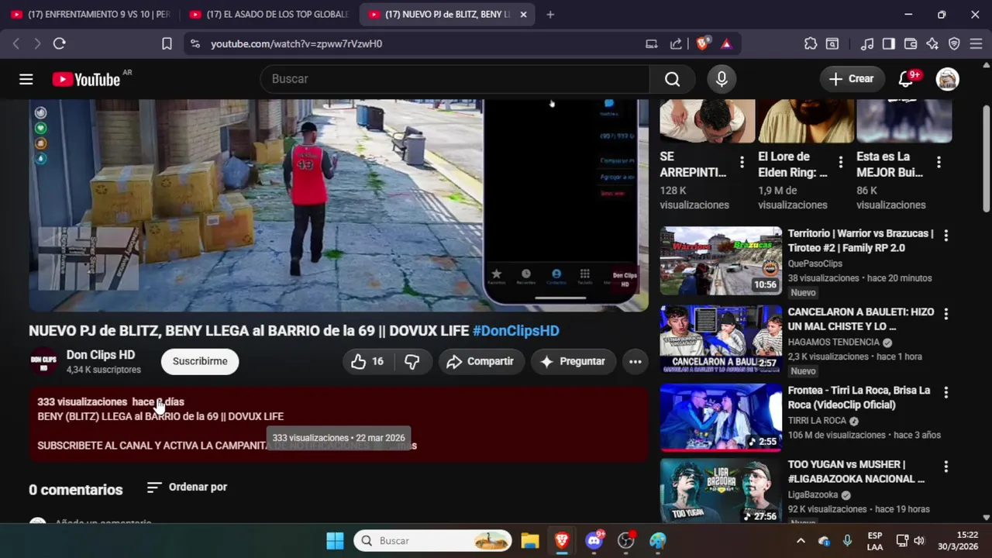Expand the video description box

[x=339, y=424]
